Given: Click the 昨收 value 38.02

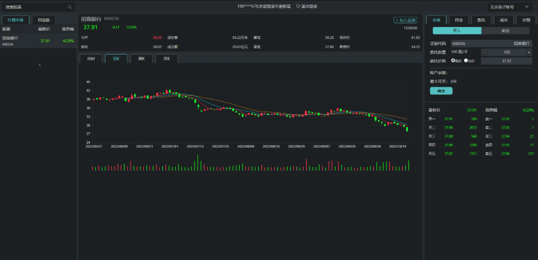Looking at the screenshot, I should [x=157, y=46].
